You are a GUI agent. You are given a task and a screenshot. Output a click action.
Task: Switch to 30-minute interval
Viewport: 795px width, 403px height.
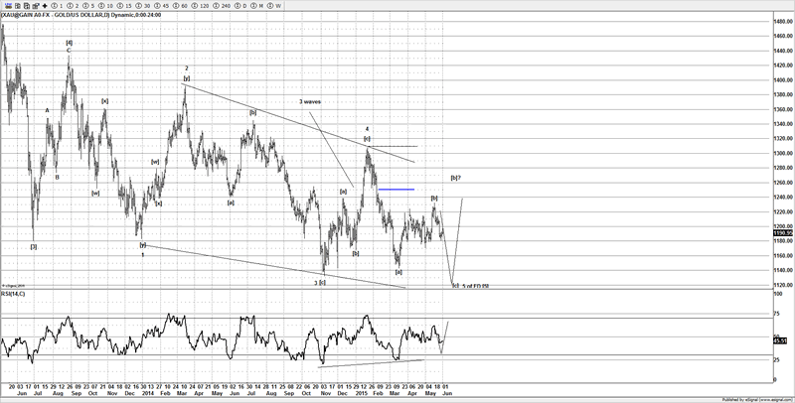tap(143, 6)
